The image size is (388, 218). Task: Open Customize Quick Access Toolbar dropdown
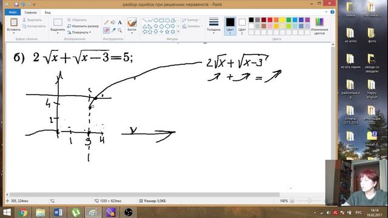coord(34,5)
